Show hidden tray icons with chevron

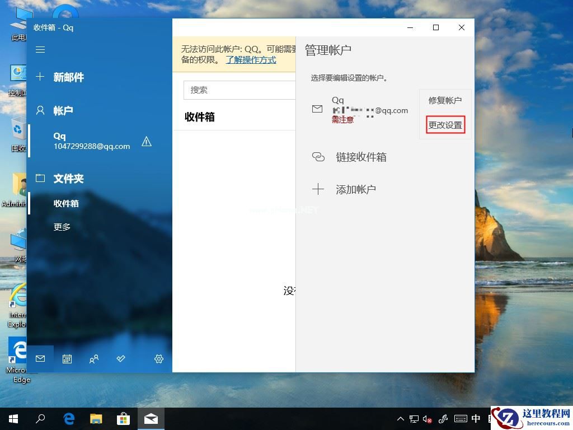coord(401,418)
